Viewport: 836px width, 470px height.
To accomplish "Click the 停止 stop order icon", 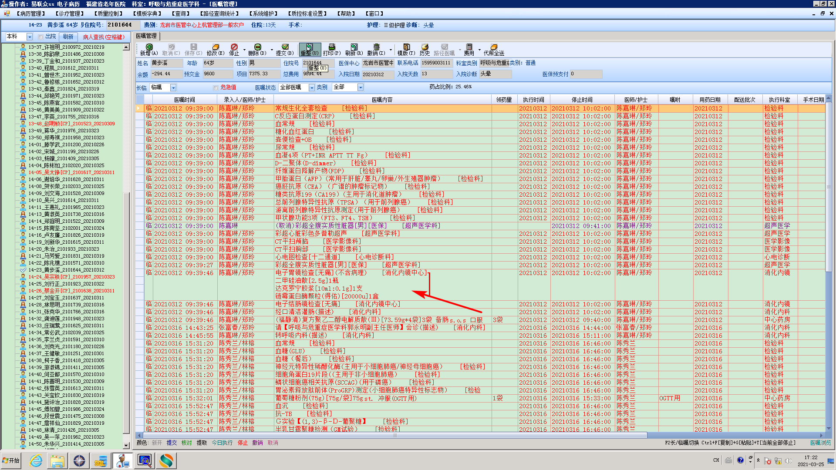I will pyautogui.click(x=234, y=47).
